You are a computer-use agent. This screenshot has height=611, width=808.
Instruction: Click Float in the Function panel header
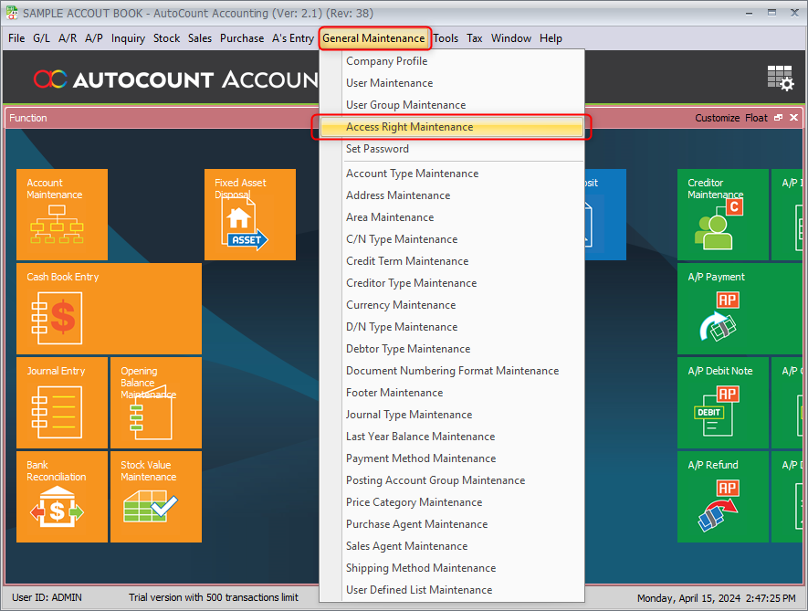point(756,118)
